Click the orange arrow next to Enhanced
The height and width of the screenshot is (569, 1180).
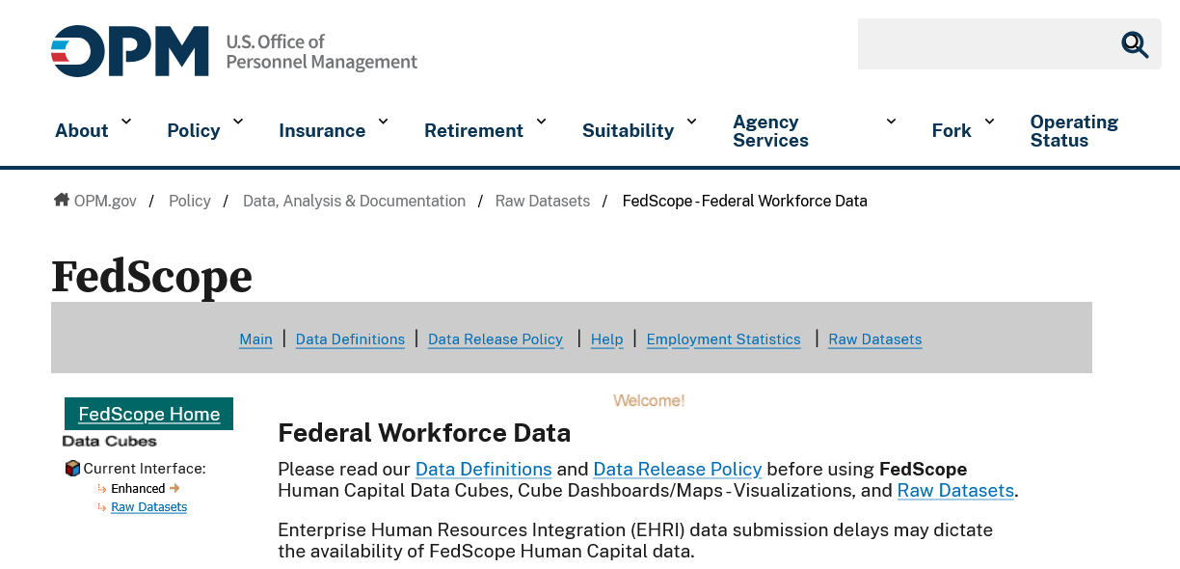click(x=174, y=488)
